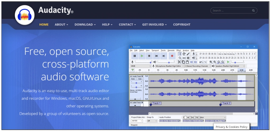Click the Skip to End button

[164, 56]
